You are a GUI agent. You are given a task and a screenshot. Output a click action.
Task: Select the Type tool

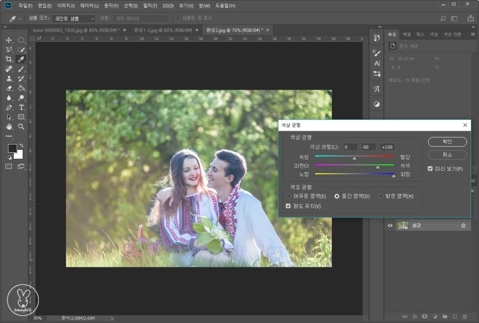21,107
